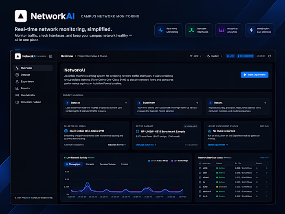Click the Dataset database icon in sidebar
Image resolution: width=285 pixels, height=214 pixels.
(x=17, y=75)
